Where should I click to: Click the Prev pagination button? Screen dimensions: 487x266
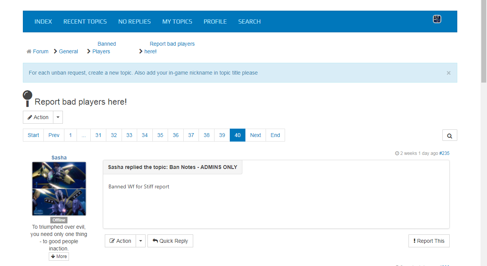pyautogui.click(x=54, y=135)
